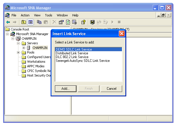Click the Workstations folder icon

(24, 62)
